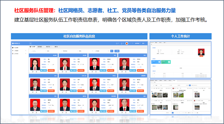The image size is (224, 124).
Task: Click the national emblem avatar in the header
Action: pos(127,43)
